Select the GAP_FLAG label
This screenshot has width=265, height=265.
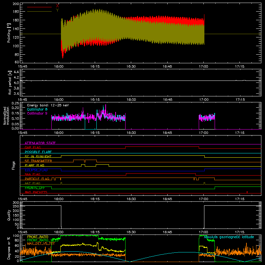coord(32,147)
